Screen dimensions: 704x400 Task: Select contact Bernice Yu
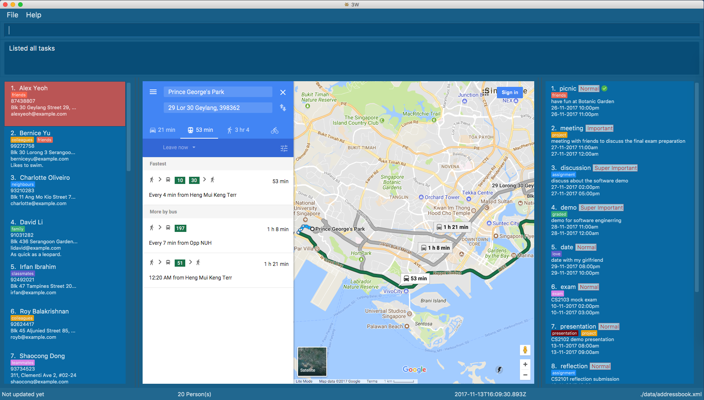click(x=65, y=149)
